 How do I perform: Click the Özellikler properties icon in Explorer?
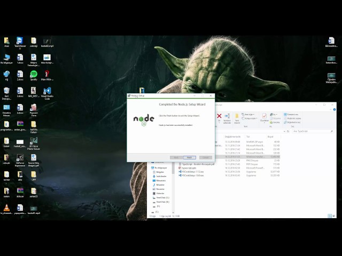click(264, 118)
